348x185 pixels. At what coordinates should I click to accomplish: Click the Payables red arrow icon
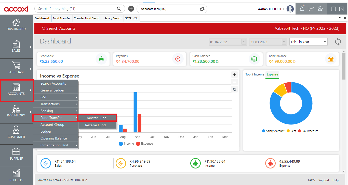[178, 59]
